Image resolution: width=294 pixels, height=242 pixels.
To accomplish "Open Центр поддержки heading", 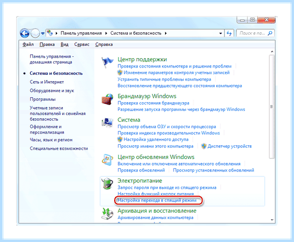I will pyautogui.click(x=142, y=59).
